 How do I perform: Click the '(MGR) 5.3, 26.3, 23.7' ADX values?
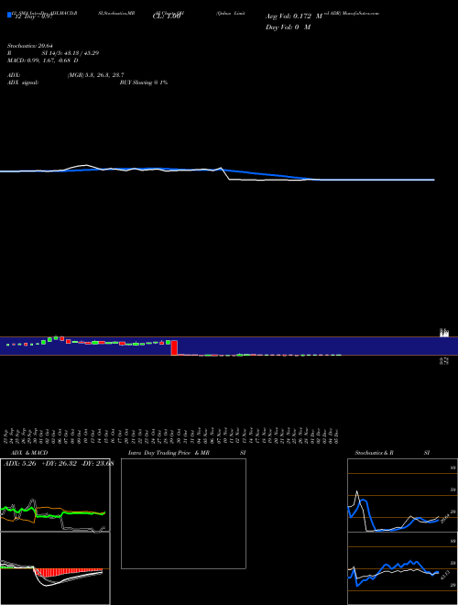(x=95, y=75)
